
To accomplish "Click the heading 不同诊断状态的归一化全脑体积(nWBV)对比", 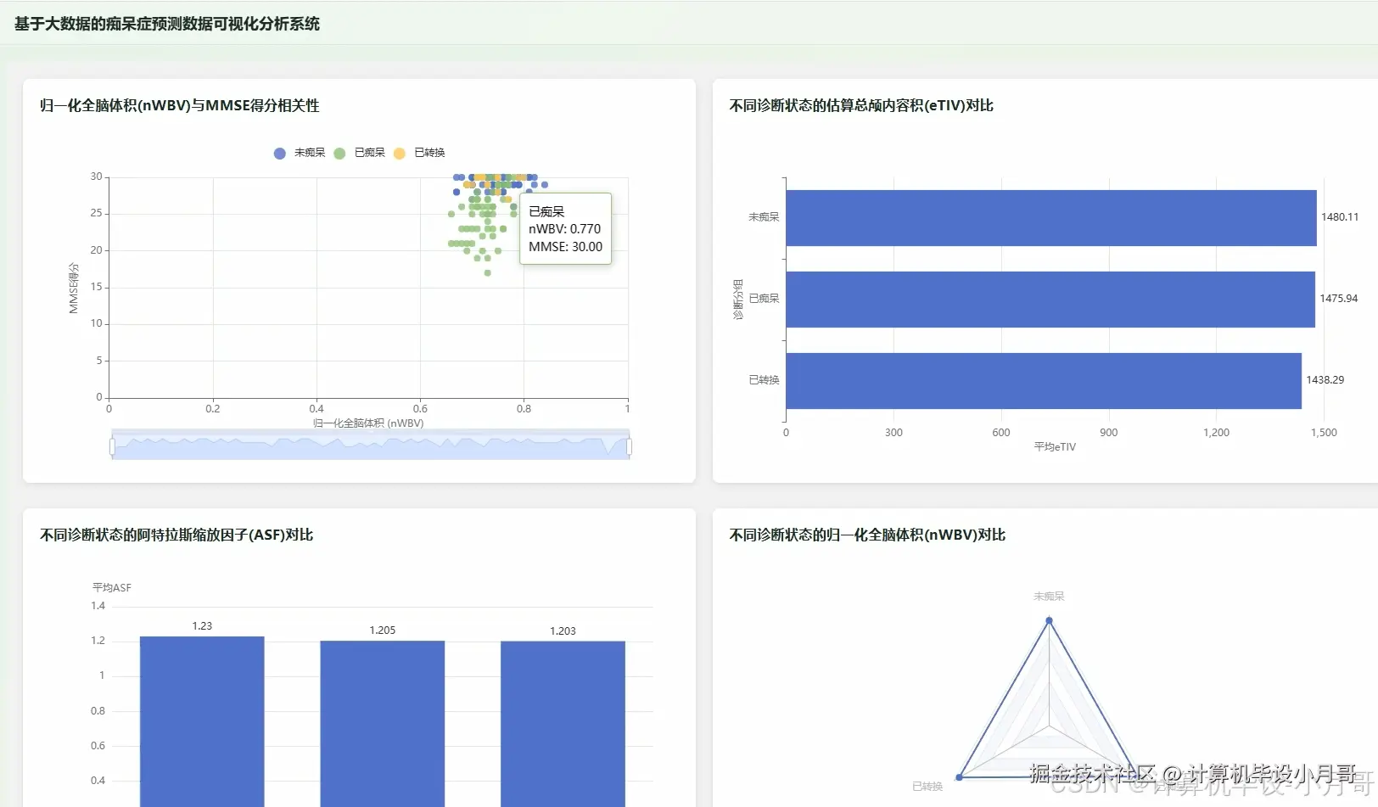I will (x=867, y=535).
